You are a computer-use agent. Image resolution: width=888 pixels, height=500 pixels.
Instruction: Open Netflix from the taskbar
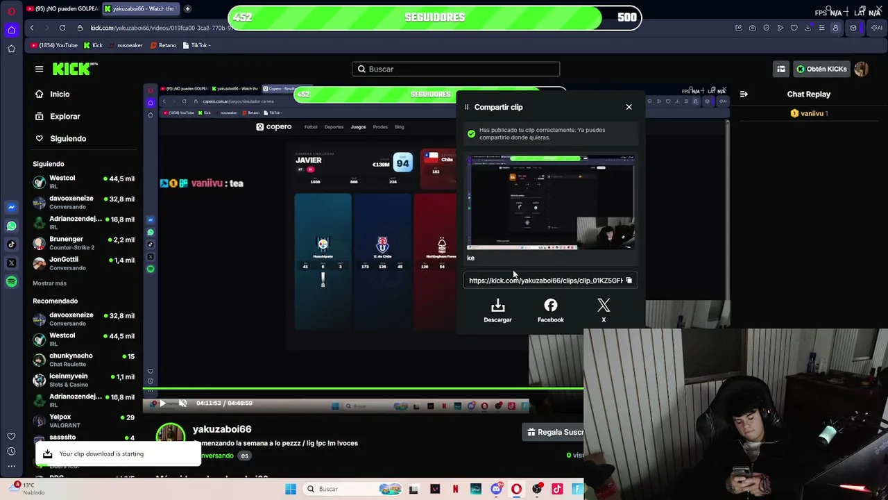point(455,489)
